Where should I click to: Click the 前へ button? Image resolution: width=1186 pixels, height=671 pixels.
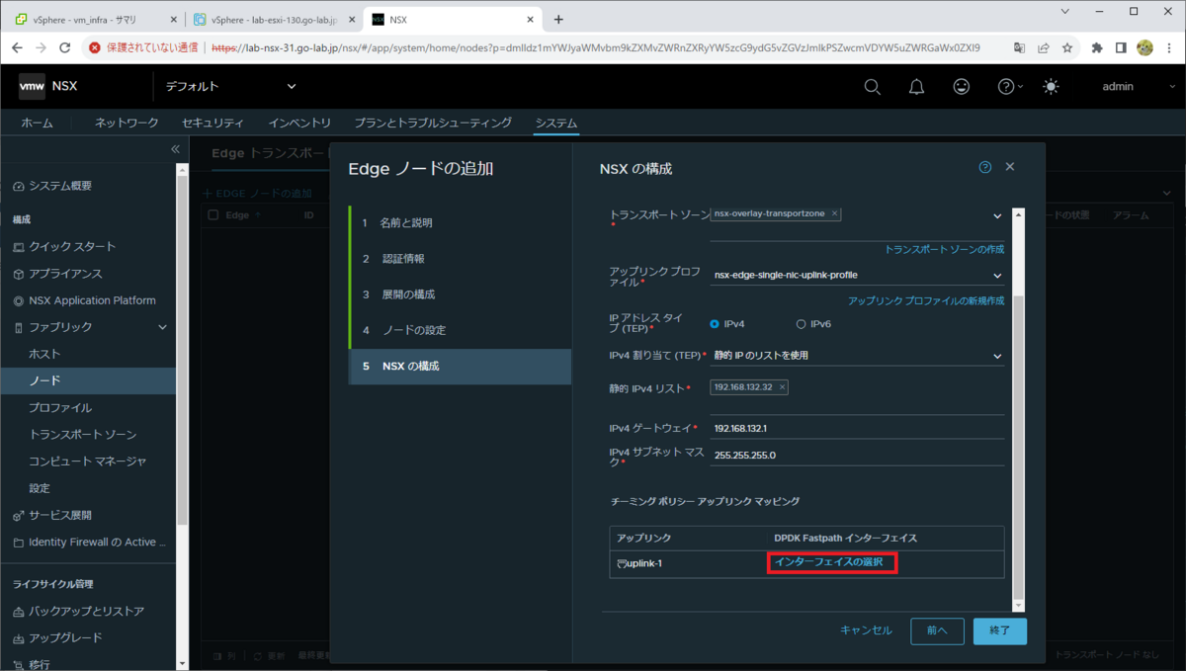(x=937, y=630)
